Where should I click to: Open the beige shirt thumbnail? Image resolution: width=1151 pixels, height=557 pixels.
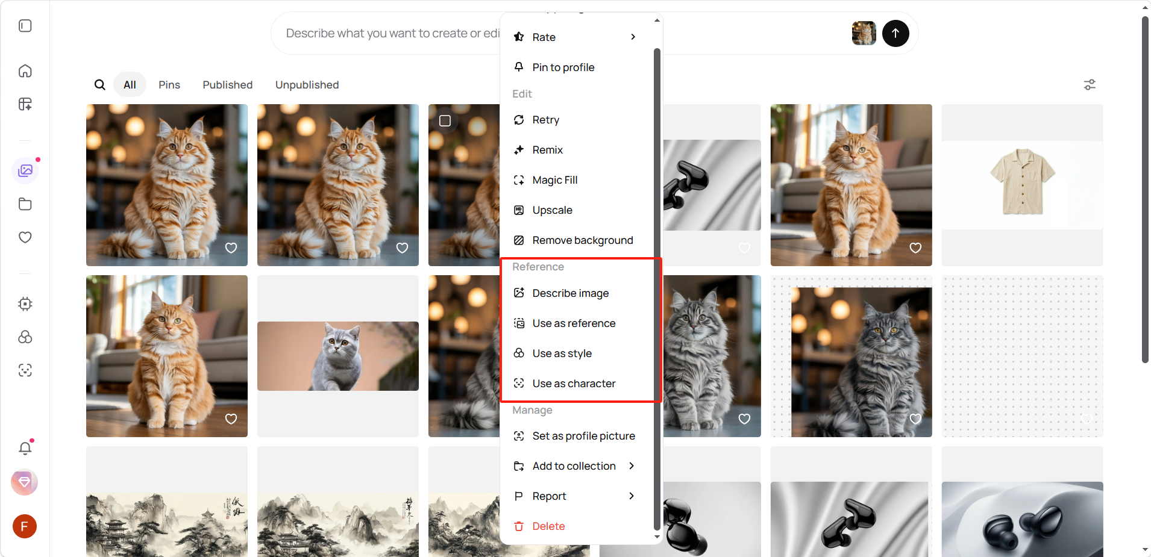coord(1023,185)
